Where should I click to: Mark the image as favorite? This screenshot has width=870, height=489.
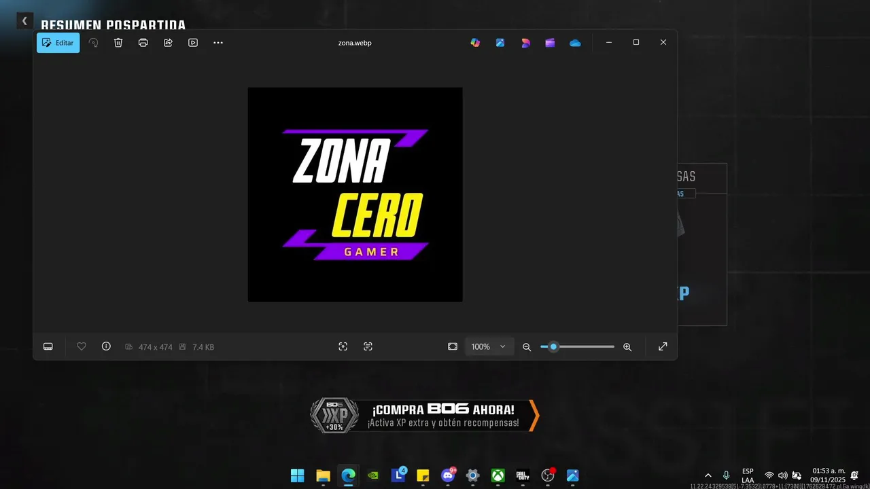click(82, 346)
